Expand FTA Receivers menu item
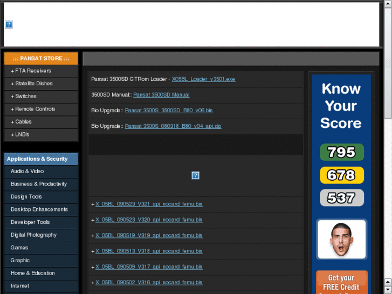The height and width of the screenshot is (294, 392). pos(41,71)
